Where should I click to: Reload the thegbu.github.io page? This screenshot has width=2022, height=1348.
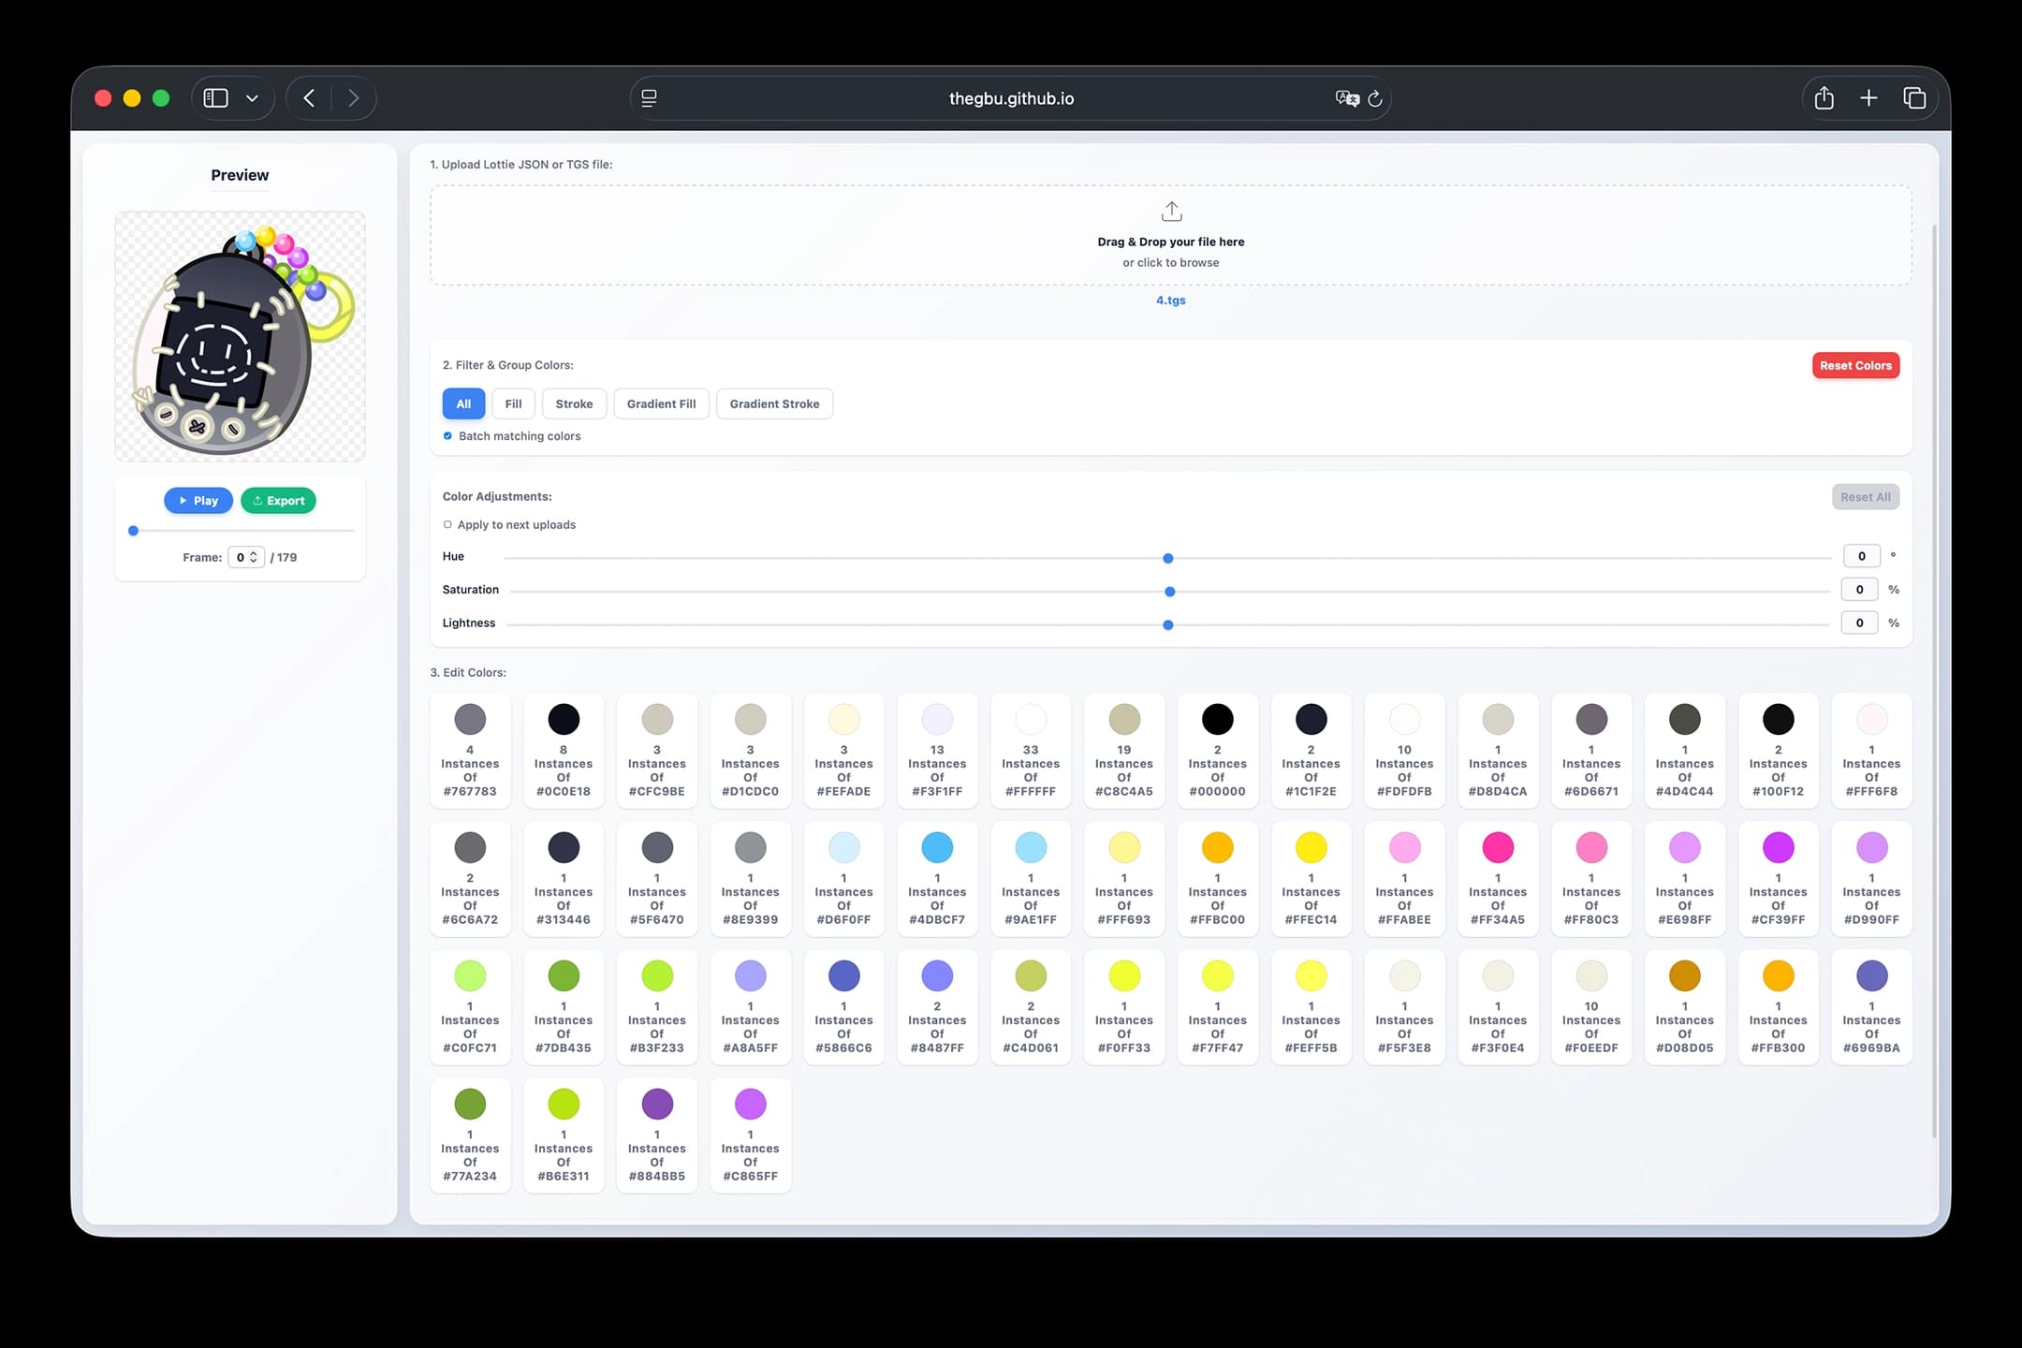(x=1374, y=98)
